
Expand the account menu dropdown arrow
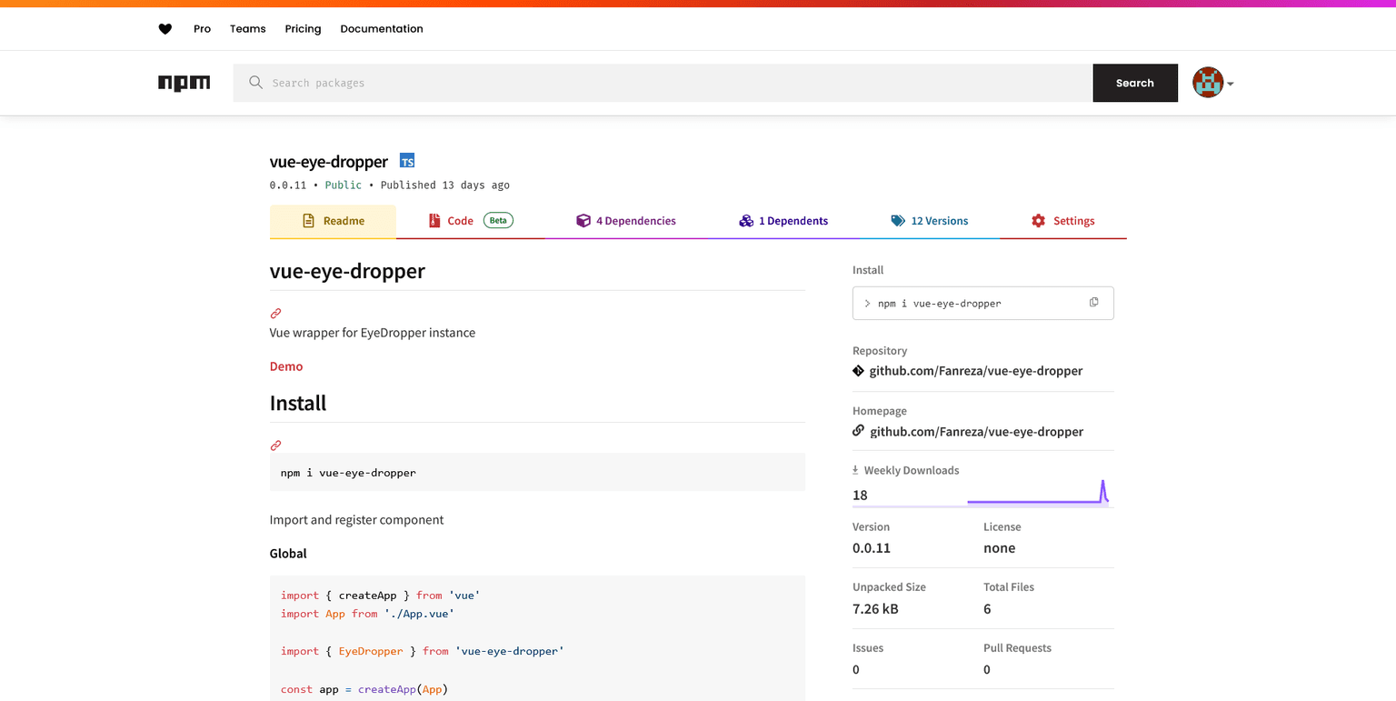(x=1231, y=84)
